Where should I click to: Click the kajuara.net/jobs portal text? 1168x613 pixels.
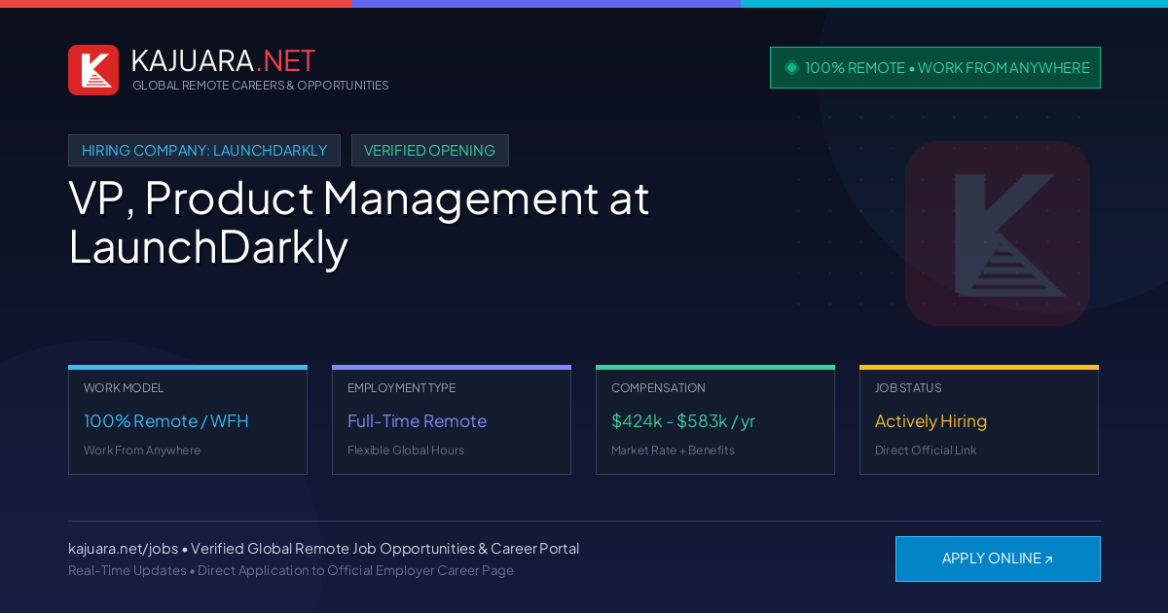pos(323,549)
